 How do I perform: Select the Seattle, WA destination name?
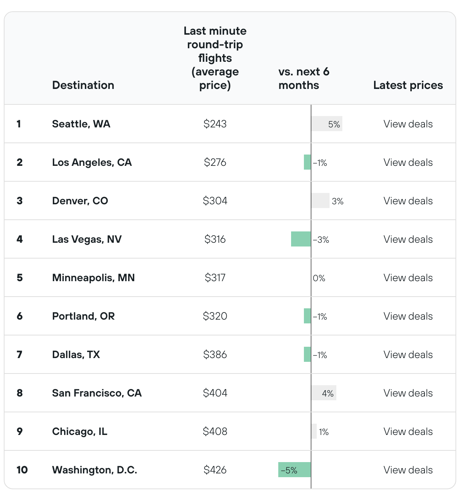tap(81, 124)
